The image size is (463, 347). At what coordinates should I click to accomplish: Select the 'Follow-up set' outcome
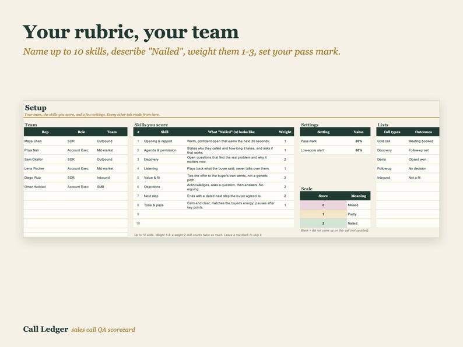tap(423, 150)
